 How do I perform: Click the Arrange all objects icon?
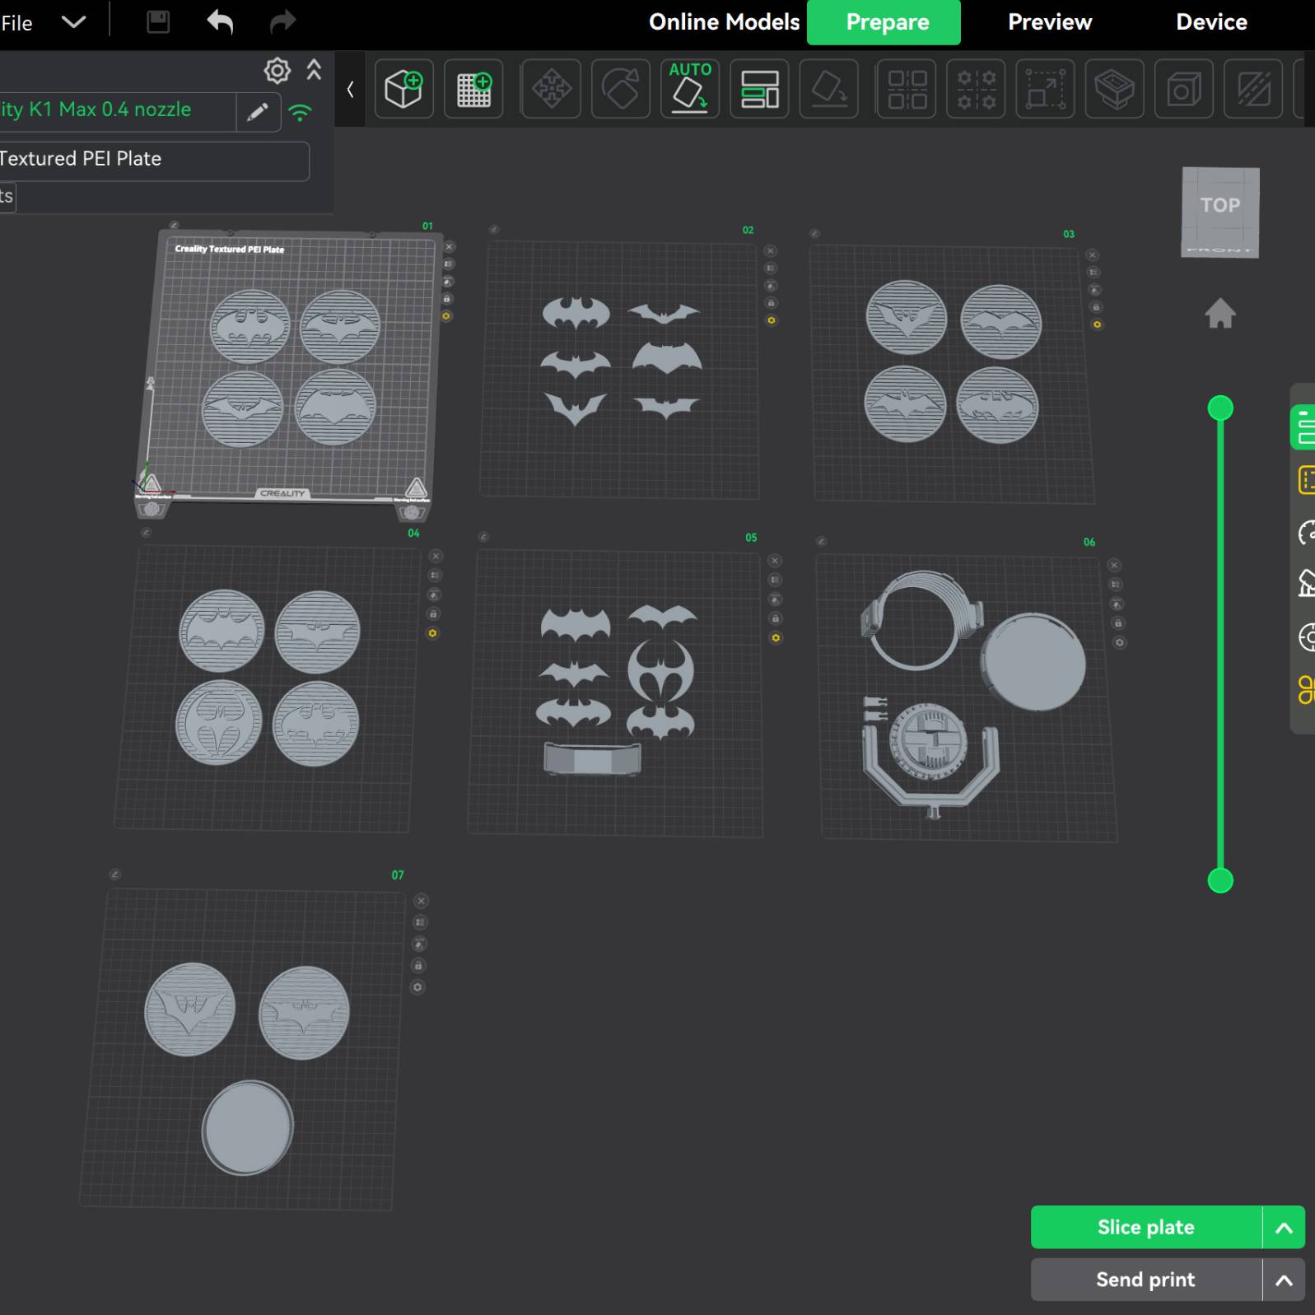(x=759, y=89)
